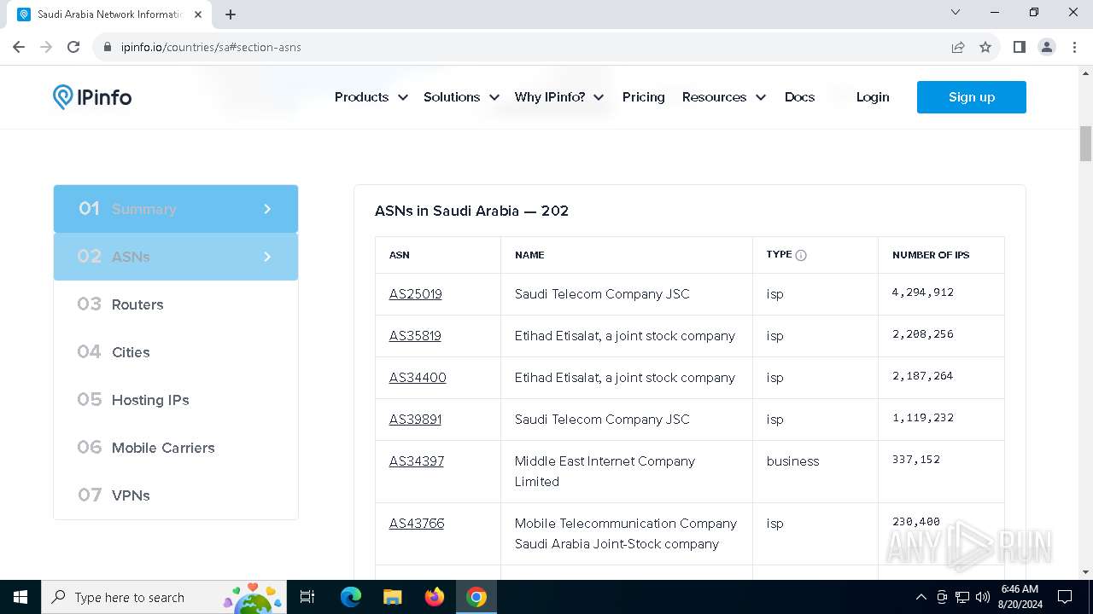Open the Chrome menu (three dots)

point(1073,47)
